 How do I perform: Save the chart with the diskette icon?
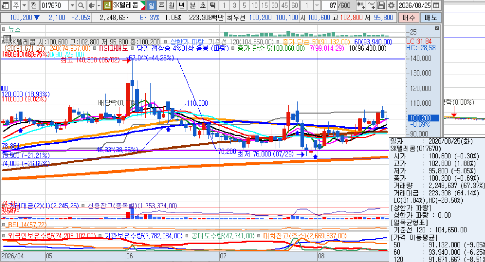pyautogui.click(x=381, y=5)
